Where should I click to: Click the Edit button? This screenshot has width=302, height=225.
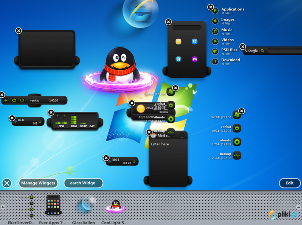(x=290, y=183)
